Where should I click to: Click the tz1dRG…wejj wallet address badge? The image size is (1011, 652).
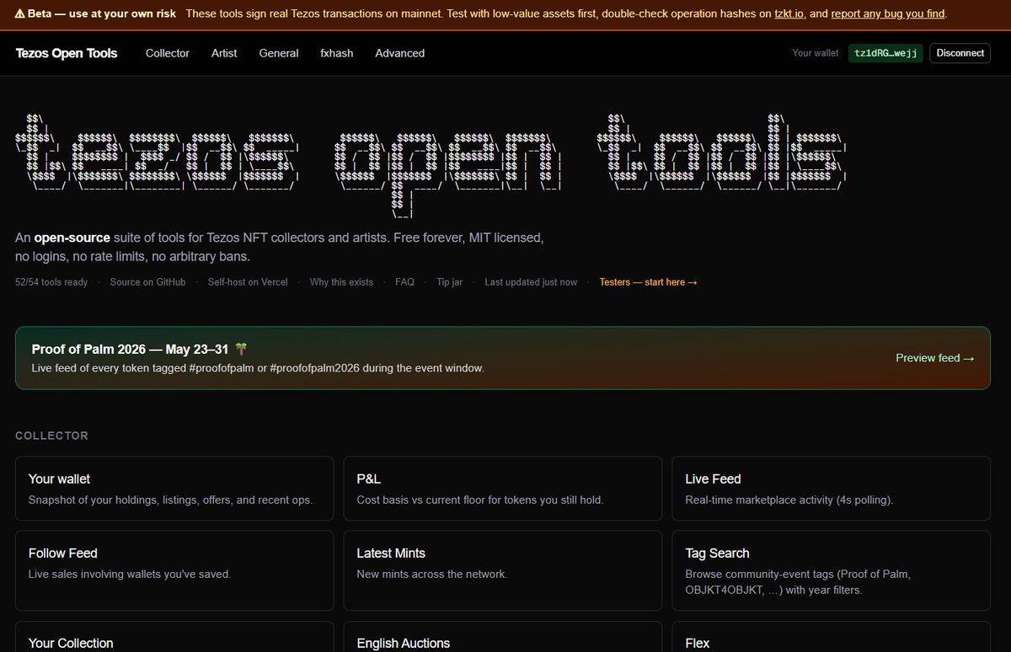click(x=885, y=53)
